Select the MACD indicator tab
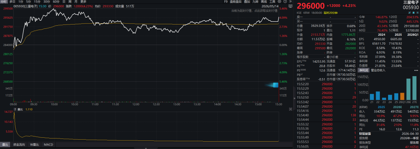The width and height of the screenshot is (420, 149). [x=49, y=145]
